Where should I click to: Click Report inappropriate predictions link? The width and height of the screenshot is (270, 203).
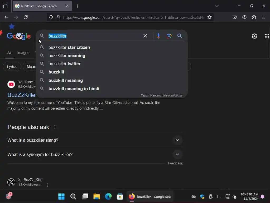point(161,95)
